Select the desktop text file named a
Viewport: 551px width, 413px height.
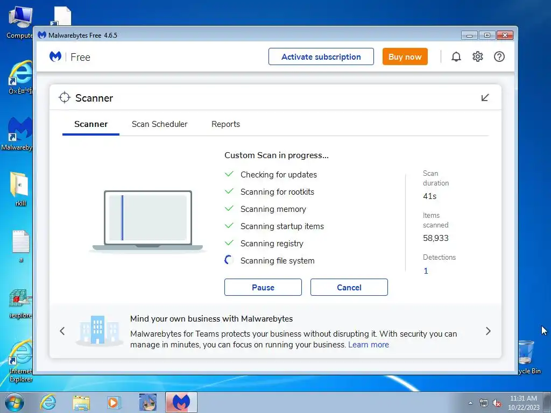point(20,245)
